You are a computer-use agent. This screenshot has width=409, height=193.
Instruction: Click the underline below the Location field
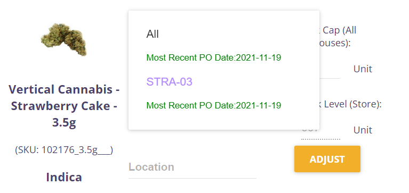point(193,179)
